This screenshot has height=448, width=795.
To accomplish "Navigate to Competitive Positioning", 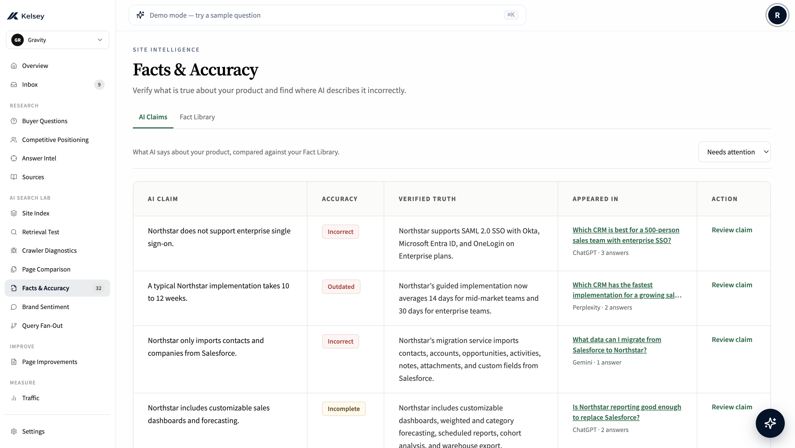I will point(57,140).
